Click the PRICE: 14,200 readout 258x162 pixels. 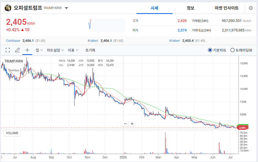click(67, 61)
